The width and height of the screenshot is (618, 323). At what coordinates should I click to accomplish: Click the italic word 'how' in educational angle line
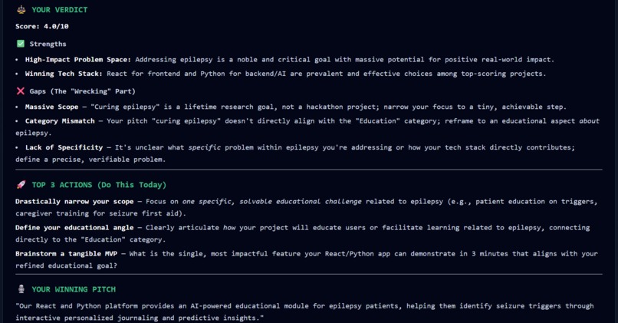[x=229, y=228]
